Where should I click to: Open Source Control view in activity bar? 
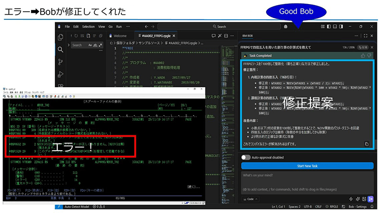pyautogui.click(x=60, y=62)
